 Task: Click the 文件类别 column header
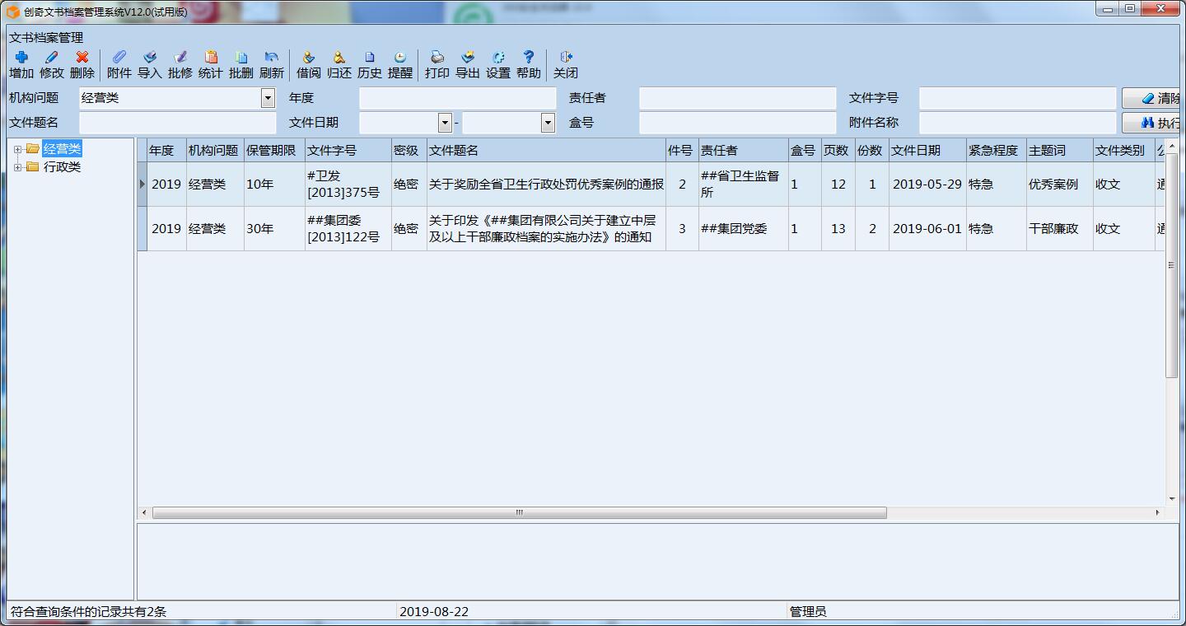coord(1123,151)
